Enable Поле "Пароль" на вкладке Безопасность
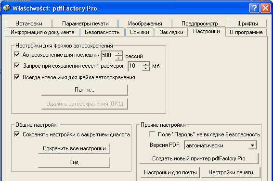The width and height of the screenshot is (273, 181). pyautogui.click(x=152, y=134)
